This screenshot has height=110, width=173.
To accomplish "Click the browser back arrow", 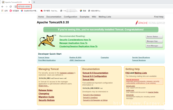I will coord(2,6).
